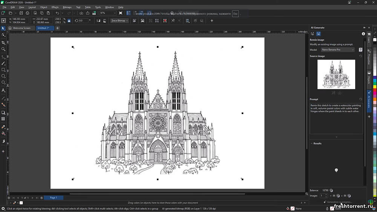Open the Bitmaps menu
The width and height of the screenshot is (377, 212).
(67, 7)
